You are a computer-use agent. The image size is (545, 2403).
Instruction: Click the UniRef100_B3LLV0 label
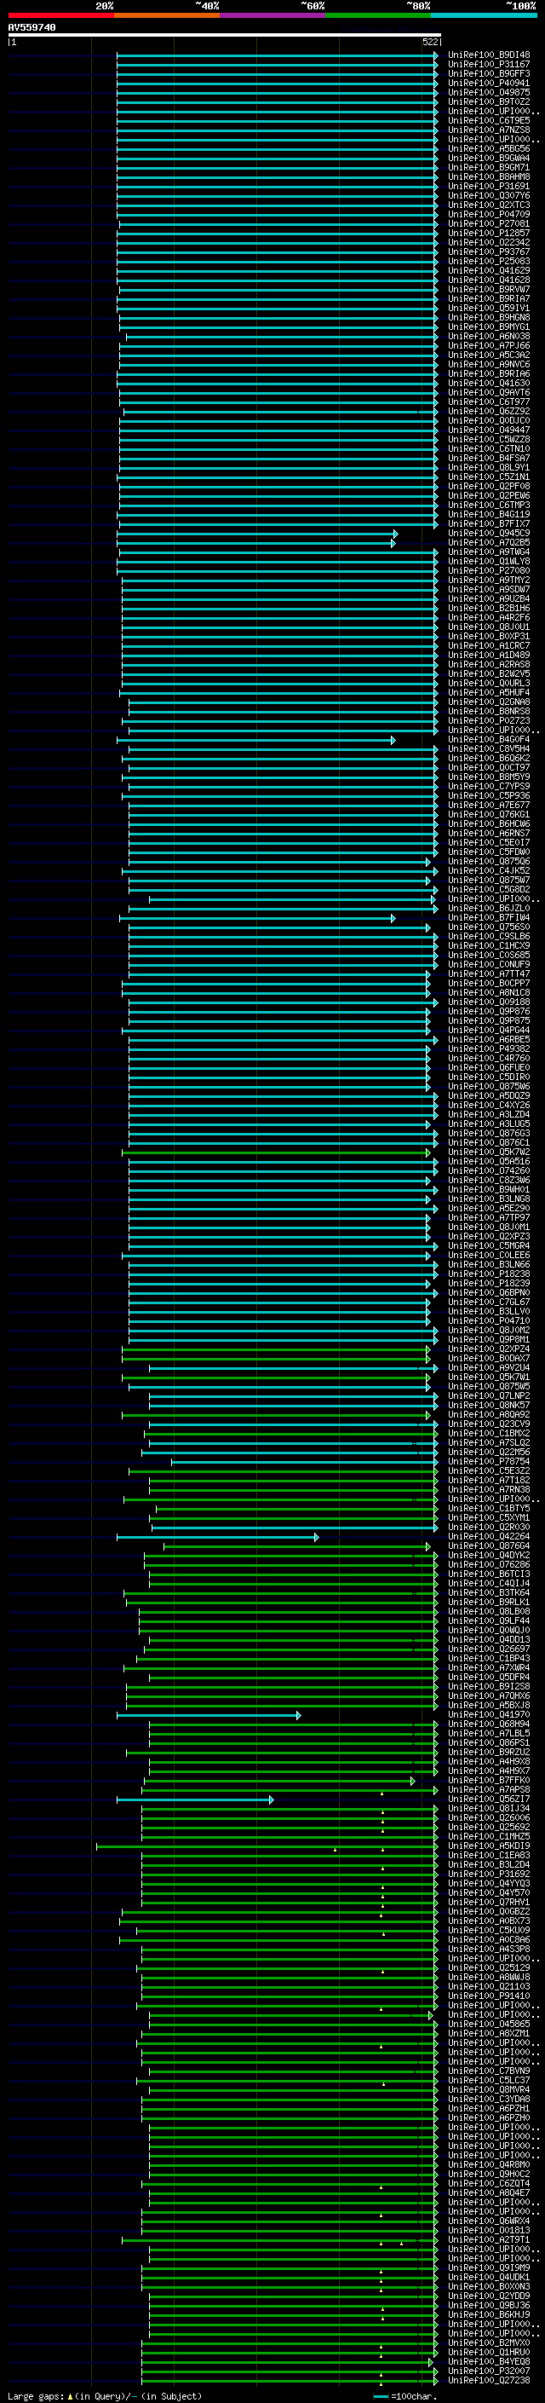click(488, 1312)
